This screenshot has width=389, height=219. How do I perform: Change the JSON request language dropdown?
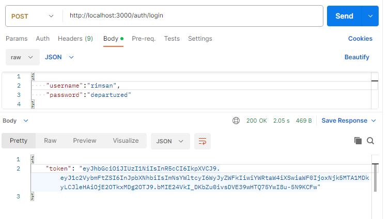59,57
